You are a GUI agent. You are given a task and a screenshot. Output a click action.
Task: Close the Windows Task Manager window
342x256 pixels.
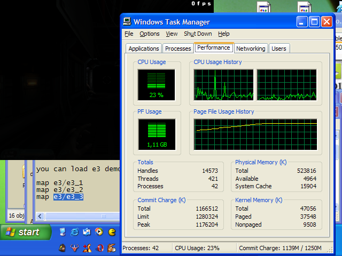coord(327,22)
